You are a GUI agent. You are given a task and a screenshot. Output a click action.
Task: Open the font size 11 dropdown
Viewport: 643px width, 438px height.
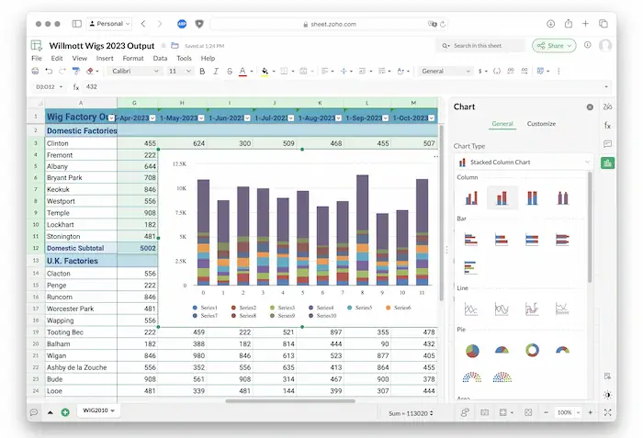point(179,71)
